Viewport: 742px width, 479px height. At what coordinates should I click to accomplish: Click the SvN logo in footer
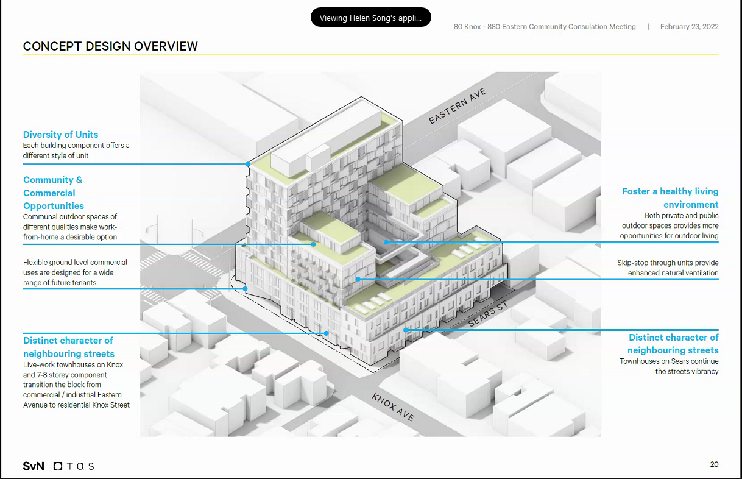pos(34,466)
